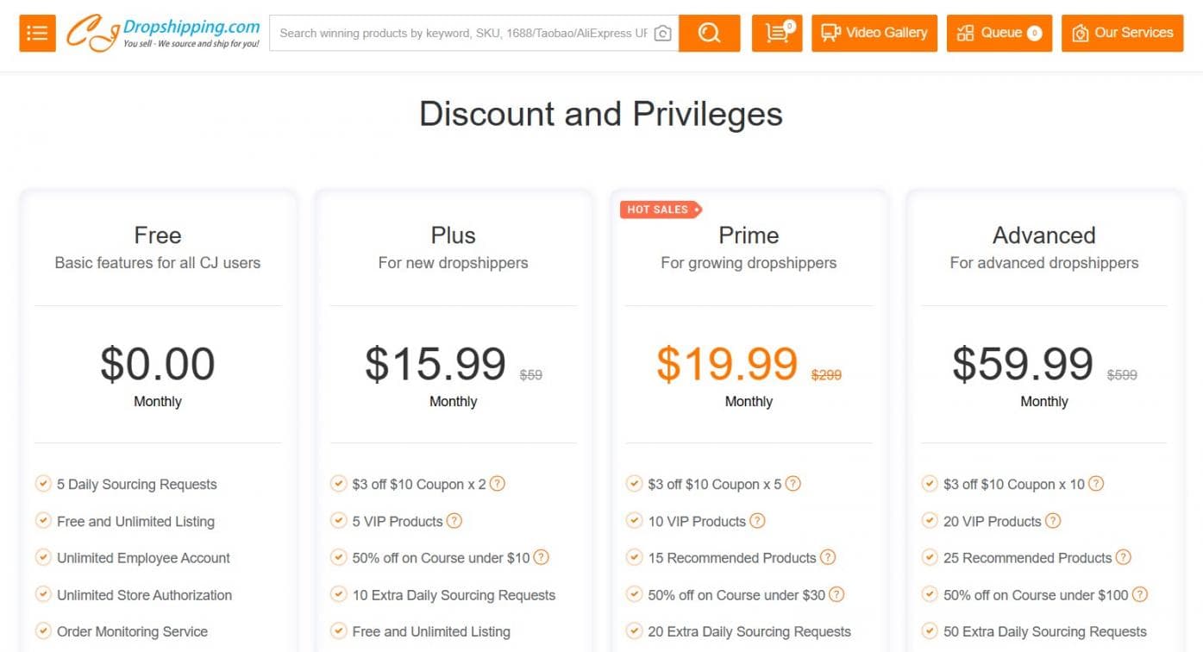The height and width of the screenshot is (652, 1203).
Task: Click checkmark beside Unlimited Store Authorization
Action: coord(43,594)
